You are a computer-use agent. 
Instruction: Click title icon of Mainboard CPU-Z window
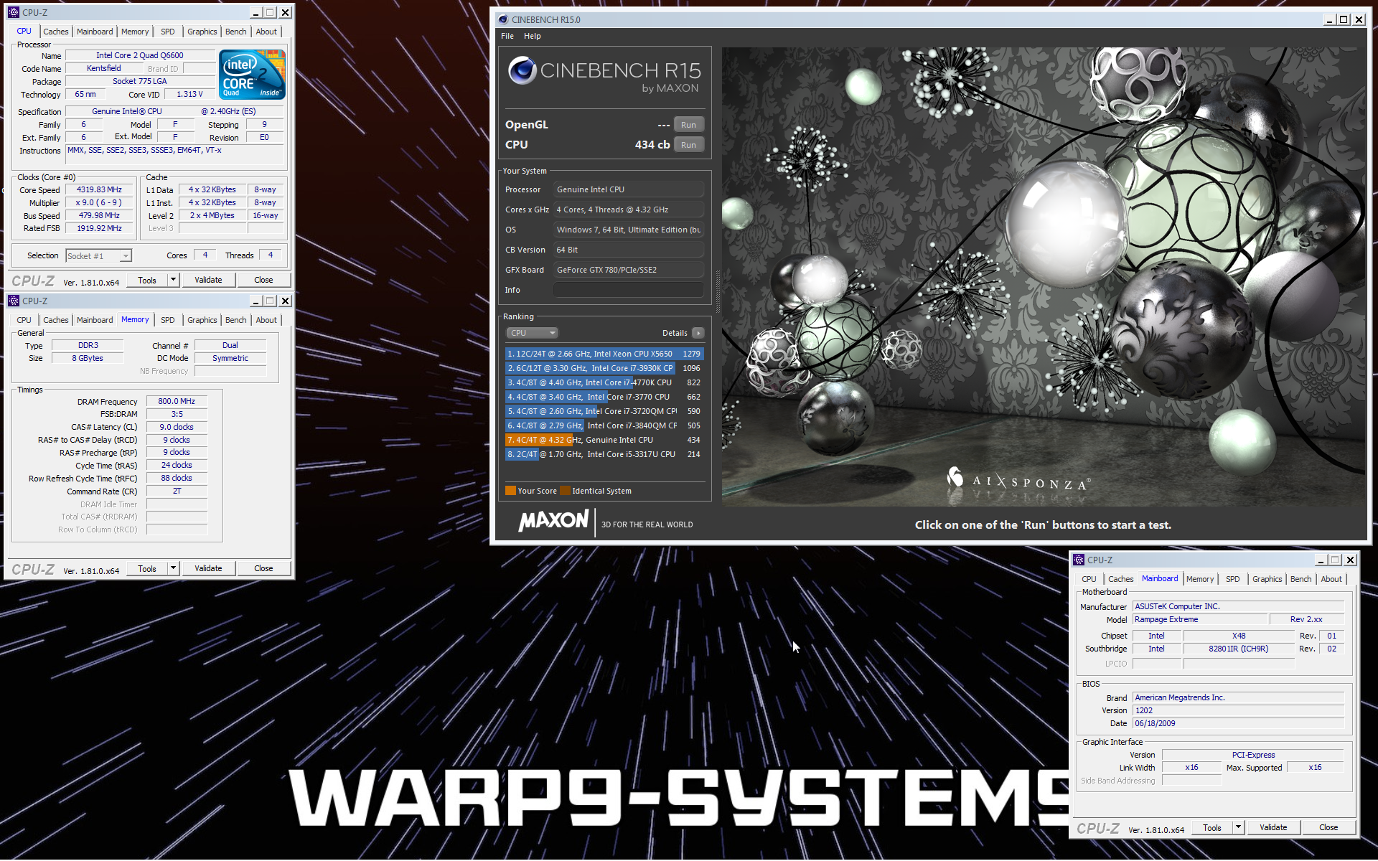pyautogui.click(x=1079, y=560)
